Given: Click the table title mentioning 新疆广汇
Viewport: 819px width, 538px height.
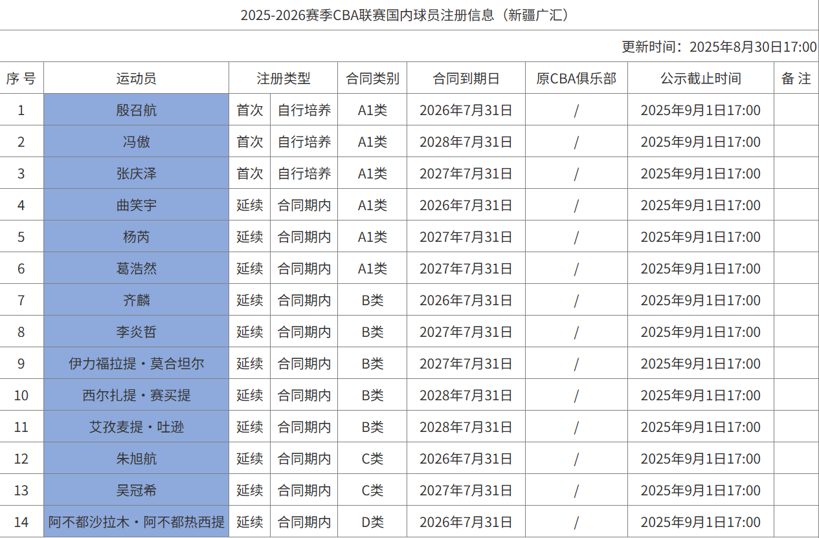Looking at the screenshot, I should [409, 15].
